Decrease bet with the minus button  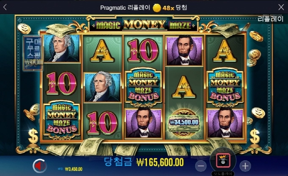point(201,166)
